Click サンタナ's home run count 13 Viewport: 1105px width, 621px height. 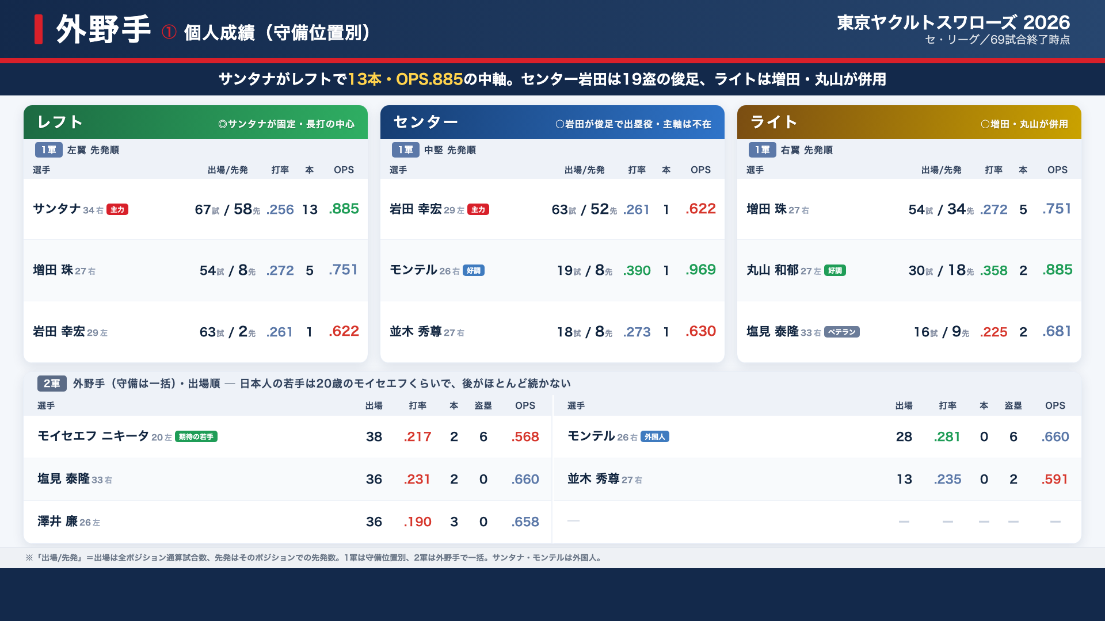[310, 210]
